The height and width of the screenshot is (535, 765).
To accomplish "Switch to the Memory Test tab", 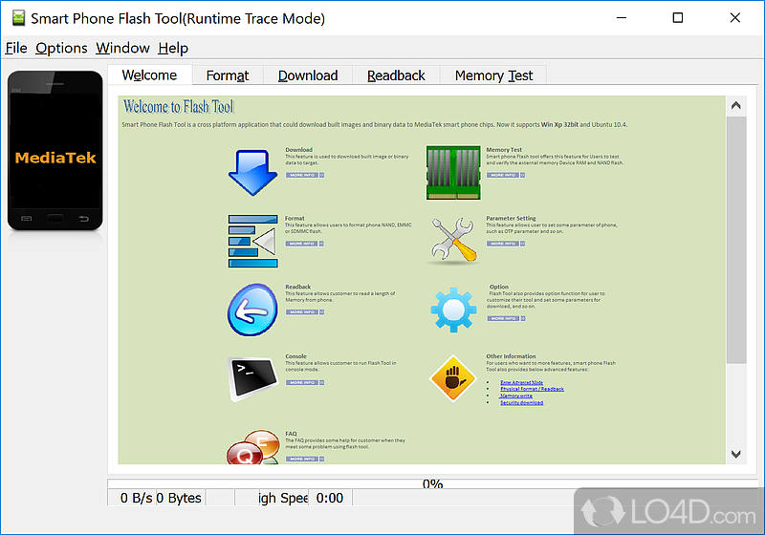I will tap(493, 75).
